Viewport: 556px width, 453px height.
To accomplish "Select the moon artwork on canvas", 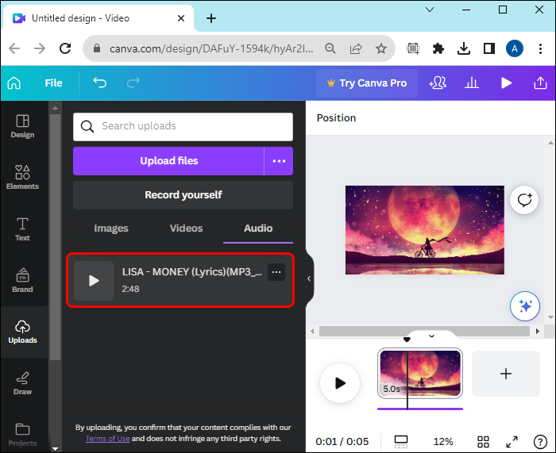I will click(425, 230).
